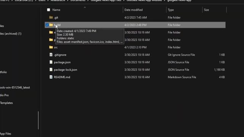Uncheck the build folder checkbox
The image size is (244, 137).
tap(47, 25)
